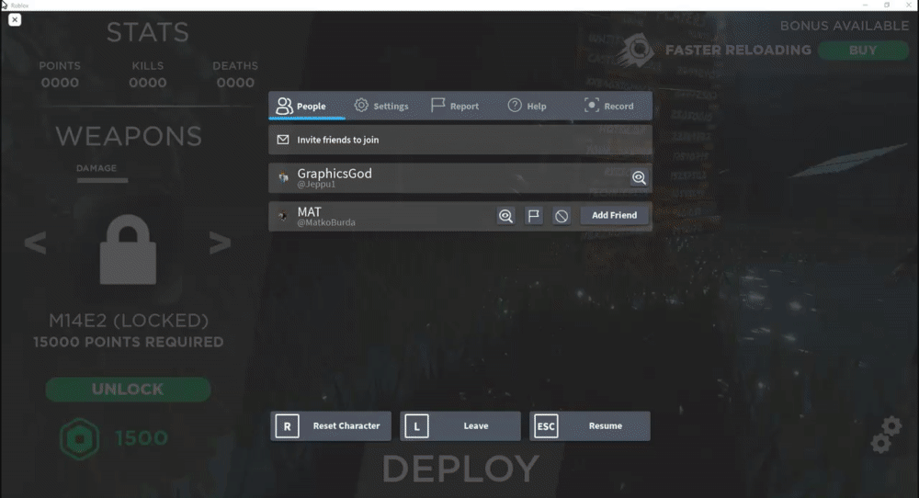Close the Roblox menu with X icon

click(x=15, y=19)
